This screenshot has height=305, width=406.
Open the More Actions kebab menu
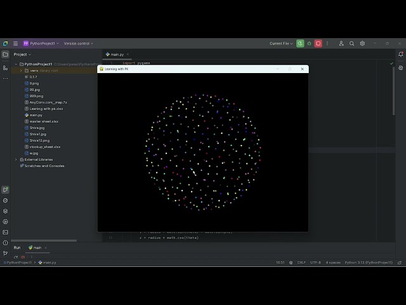(x=327, y=44)
